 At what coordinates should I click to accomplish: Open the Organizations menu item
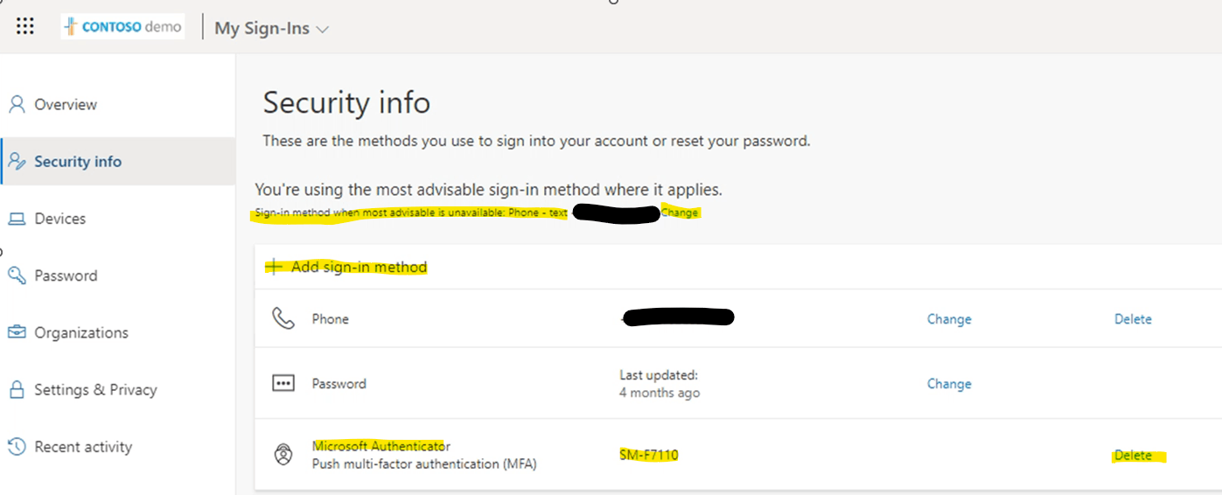81,332
